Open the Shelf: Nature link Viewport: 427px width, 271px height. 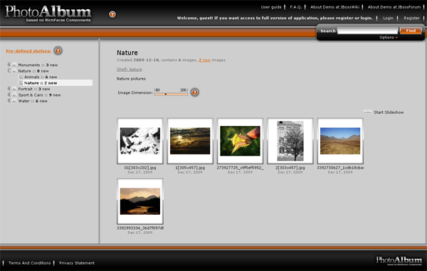[x=130, y=70]
